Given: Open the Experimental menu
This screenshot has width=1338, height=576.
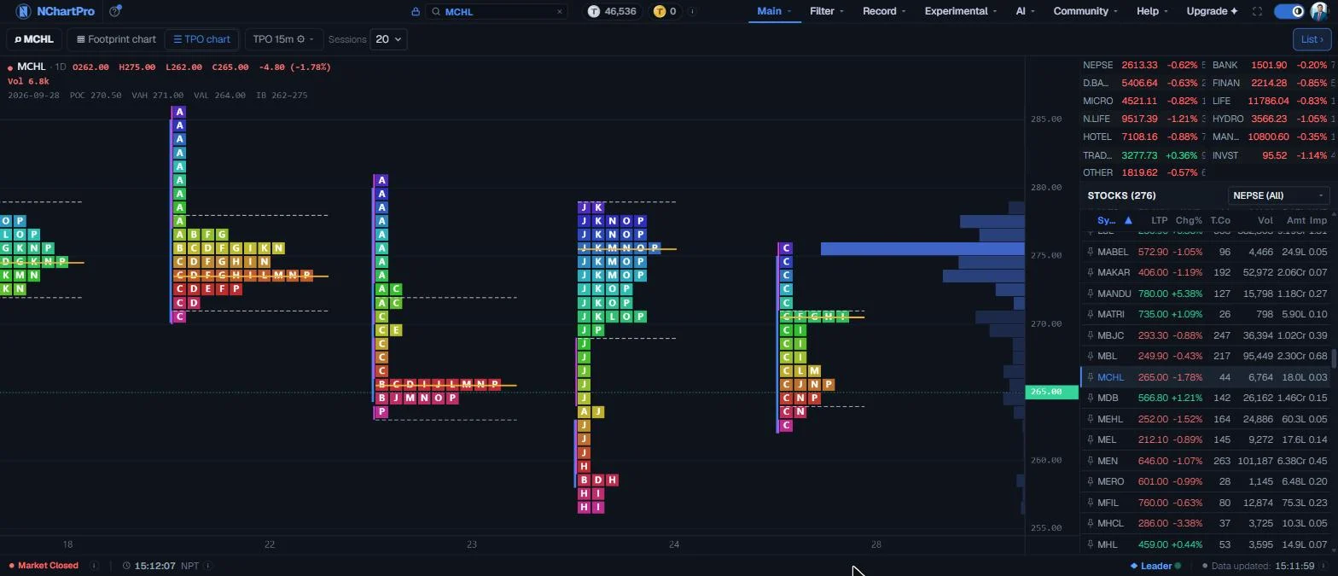Looking at the screenshot, I should (x=961, y=11).
